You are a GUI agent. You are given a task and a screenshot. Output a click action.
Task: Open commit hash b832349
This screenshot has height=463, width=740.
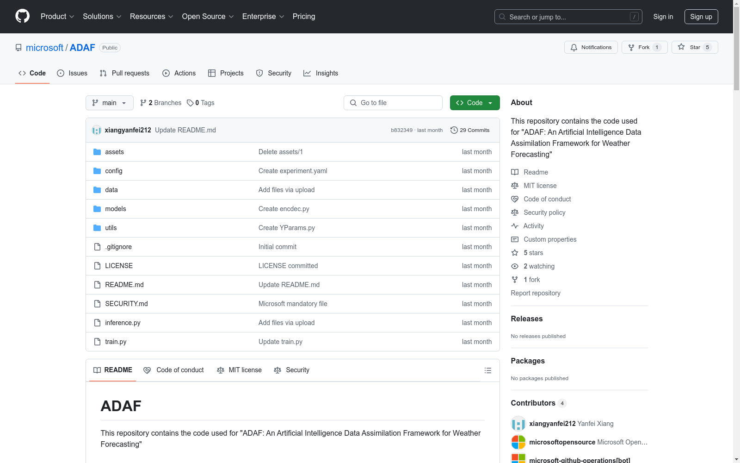point(401,130)
